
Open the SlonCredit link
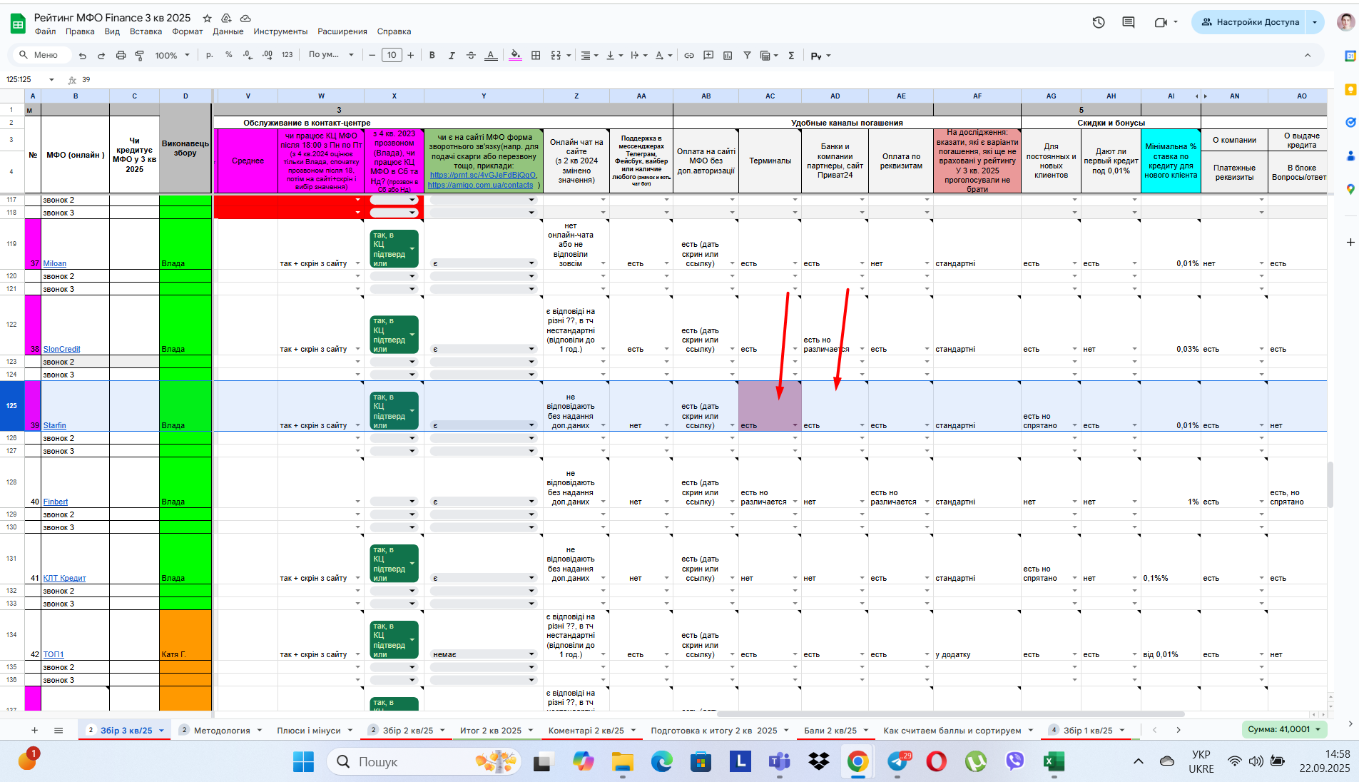click(62, 349)
